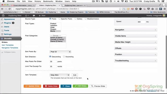Click the browser back arrow
The height and width of the screenshot is (94, 167).
point(2,9)
